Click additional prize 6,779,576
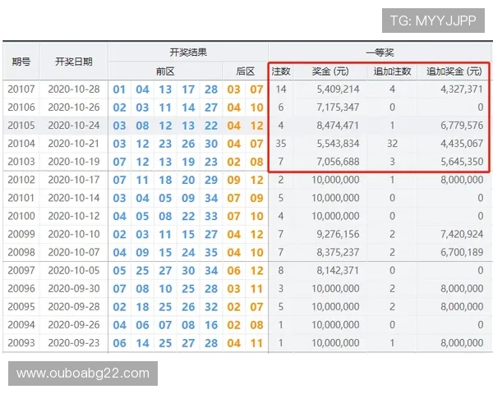The height and width of the screenshot is (394, 493). pos(462,126)
